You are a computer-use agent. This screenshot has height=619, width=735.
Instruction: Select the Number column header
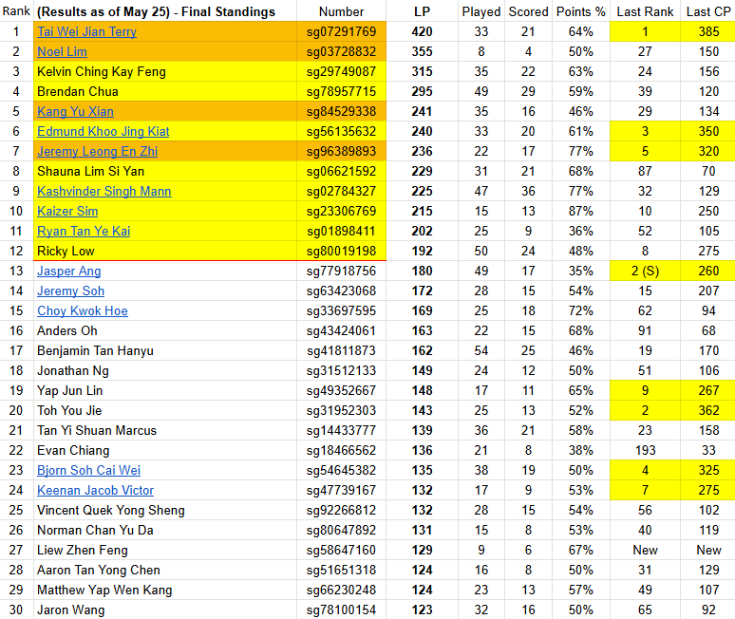[x=341, y=11]
